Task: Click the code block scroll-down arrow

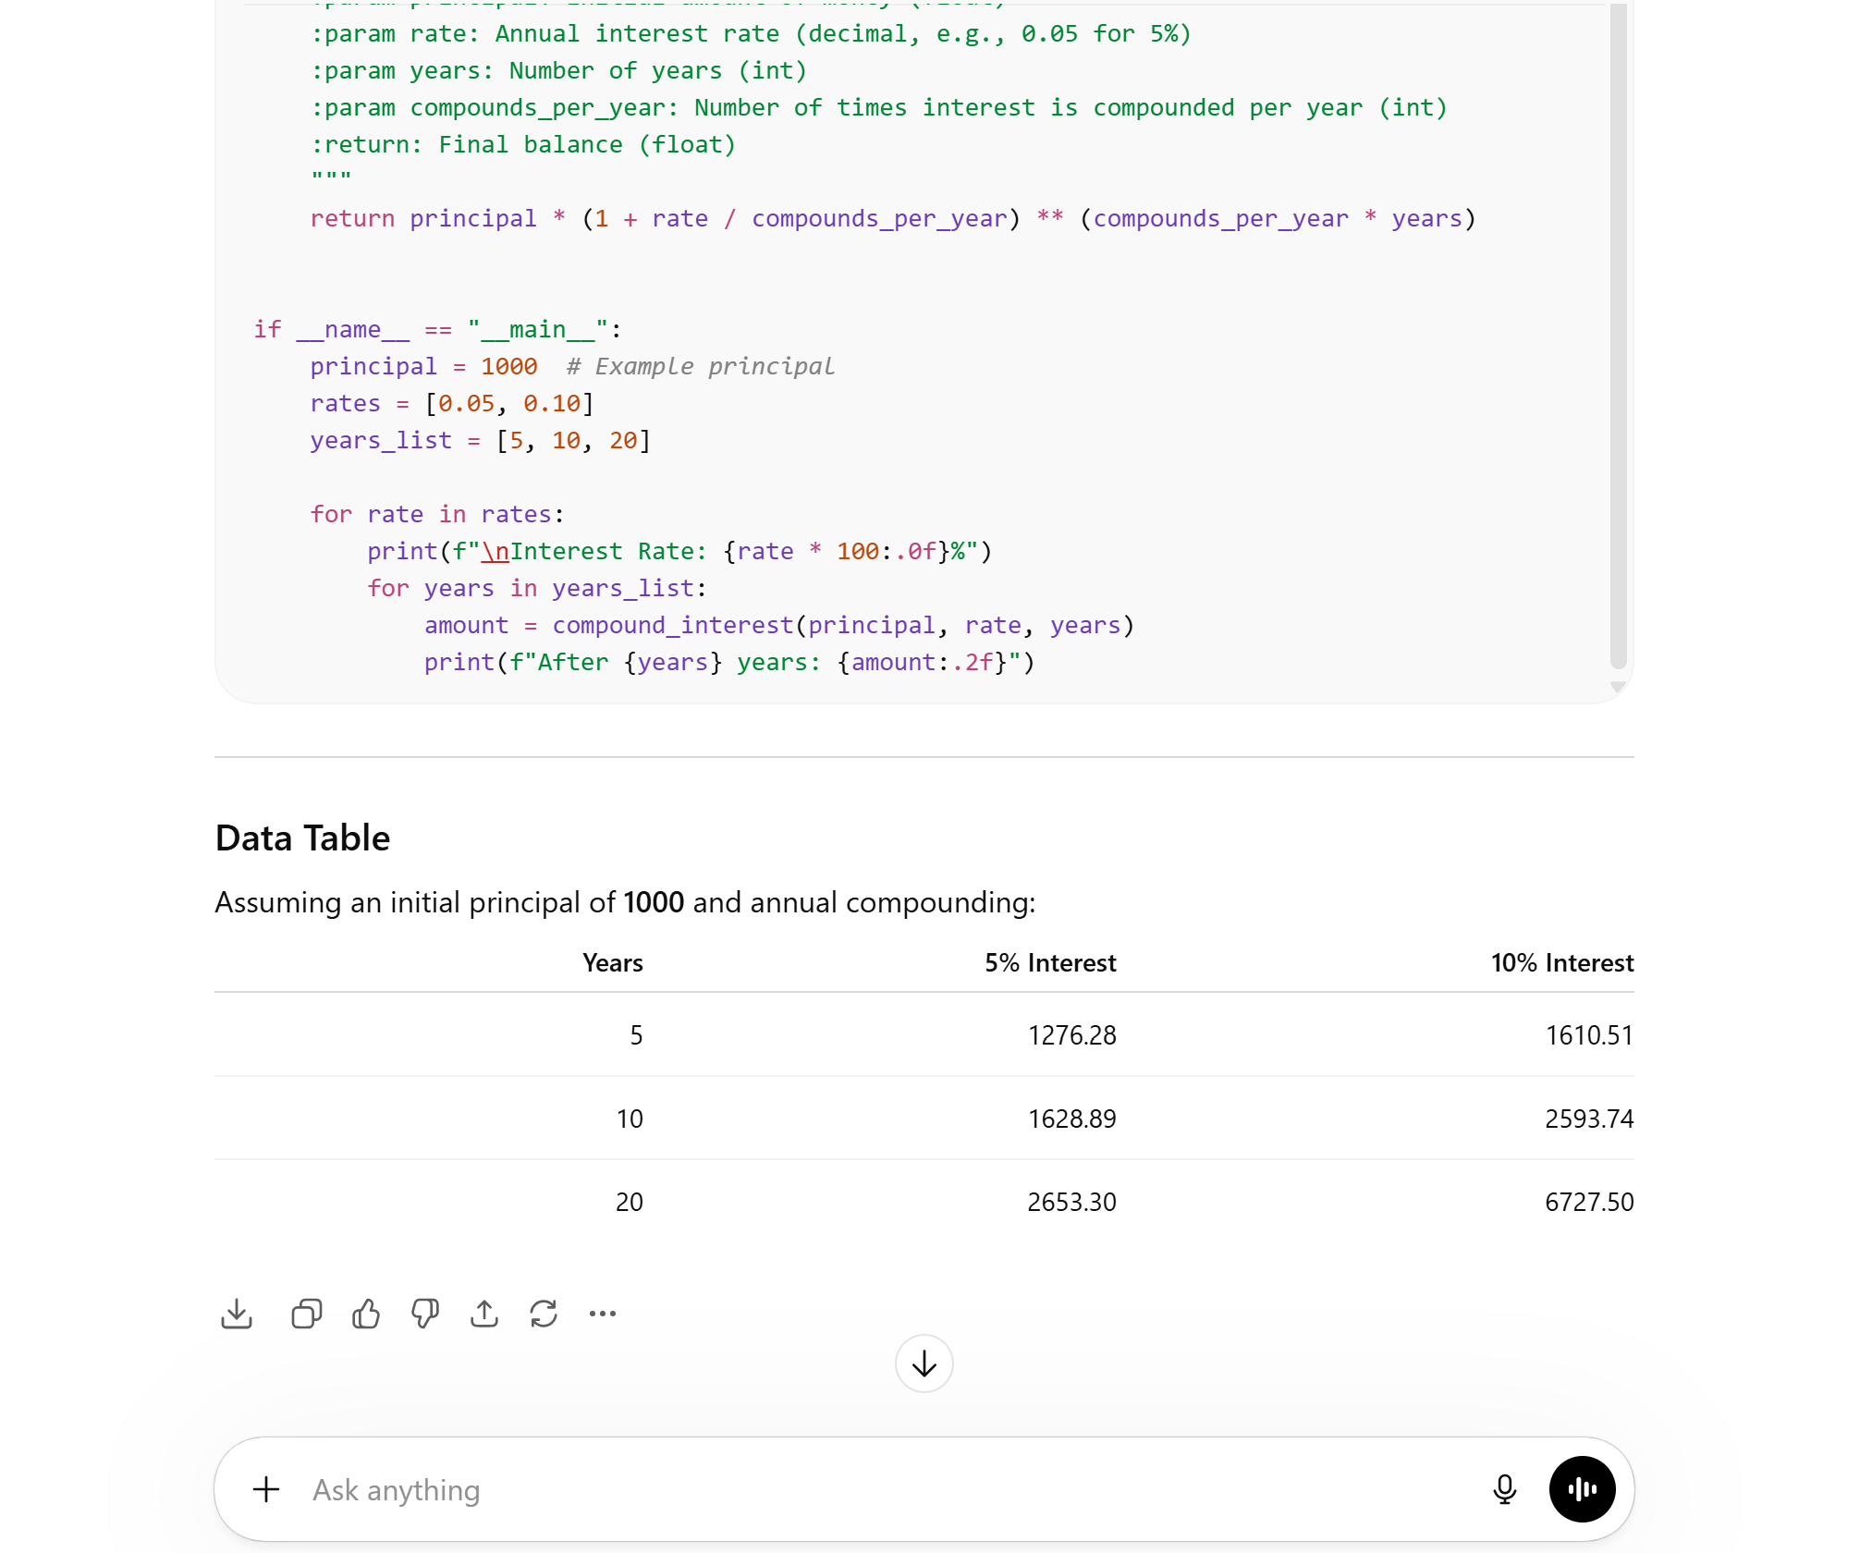Action: click(x=1618, y=687)
